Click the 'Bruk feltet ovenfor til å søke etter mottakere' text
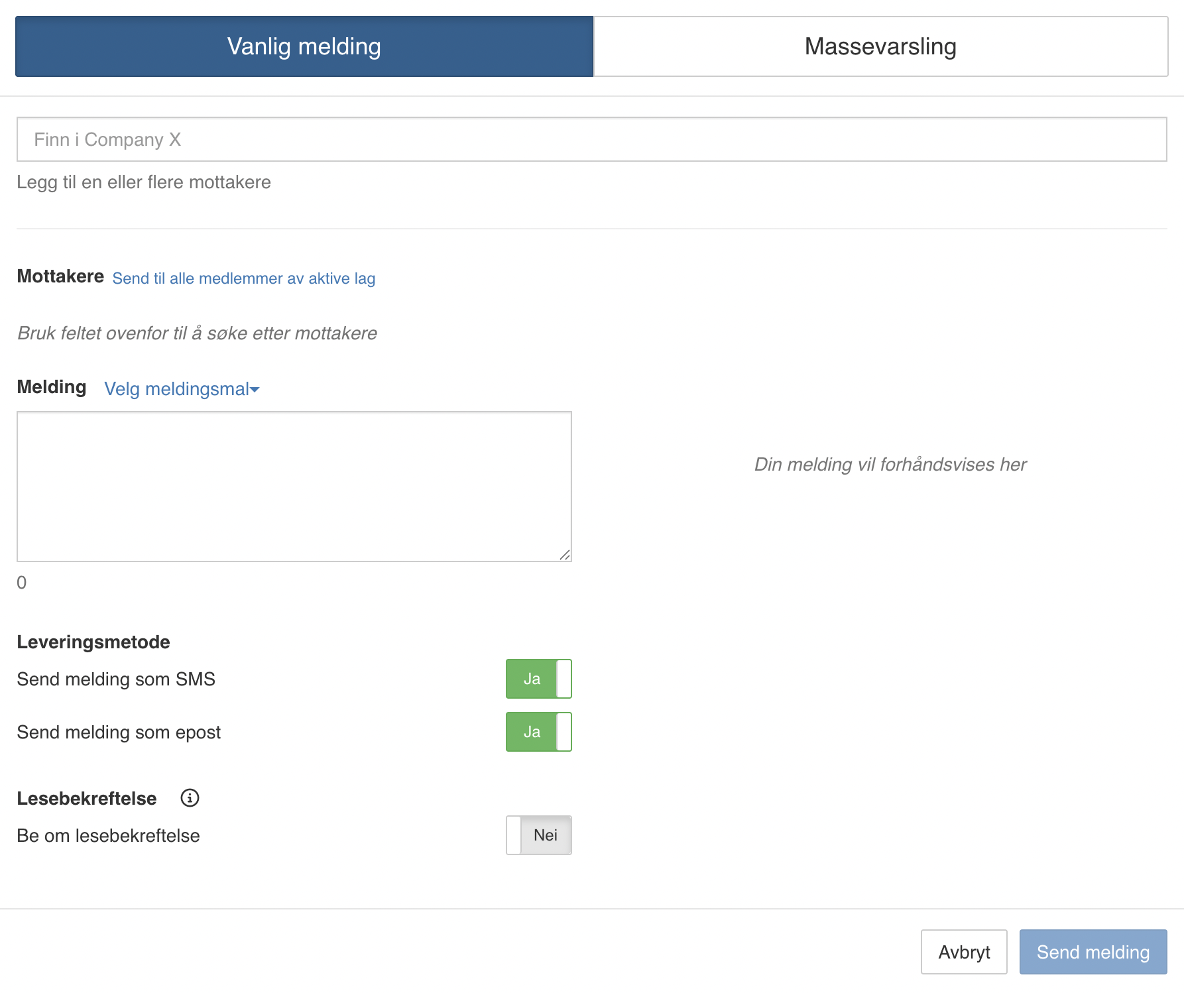The image size is (1184, 993). point(197,333)
